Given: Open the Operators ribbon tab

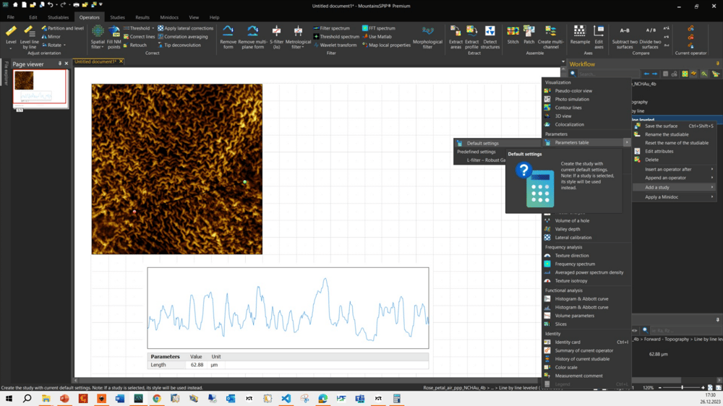Looking at the screenshot, I should [x=89, y=17].
